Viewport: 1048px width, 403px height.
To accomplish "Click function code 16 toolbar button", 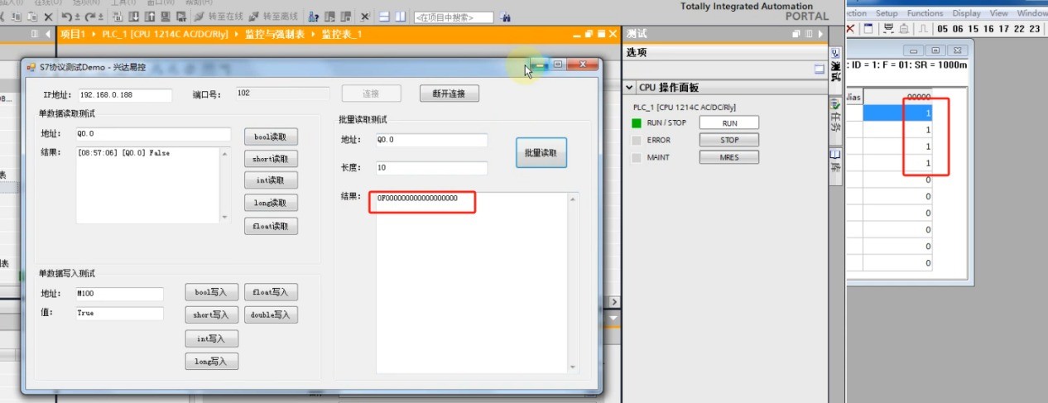I will [989, 29].
